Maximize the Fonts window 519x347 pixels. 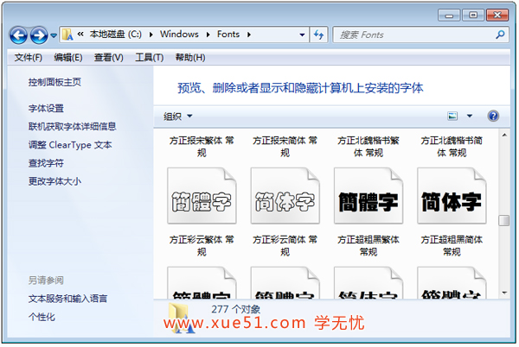[x=473, y=16]
